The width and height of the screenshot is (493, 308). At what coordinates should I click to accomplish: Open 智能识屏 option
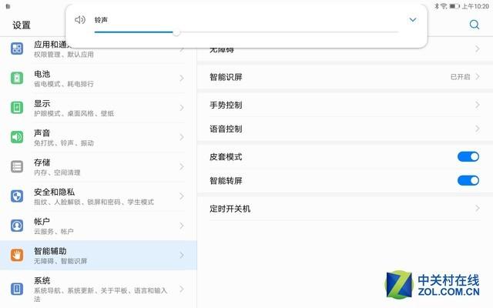[345, 77]
